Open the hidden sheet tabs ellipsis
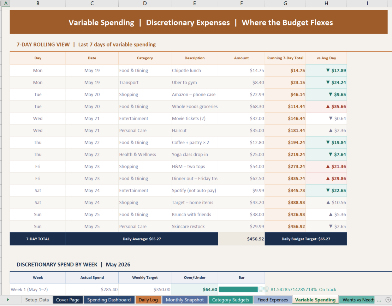392x306 pixels. [379, 300]
